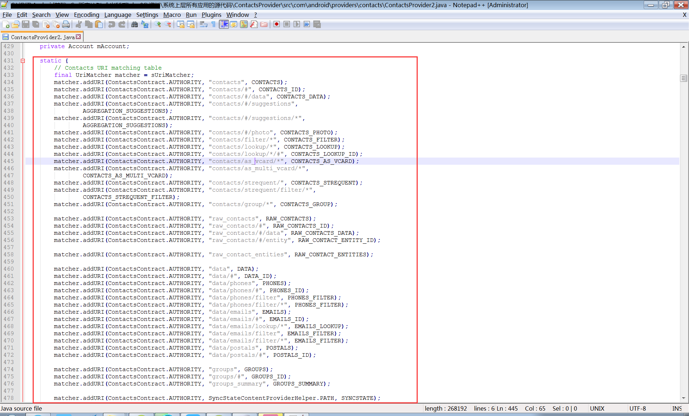The image size is (689, 416).
Task: Toggle the Word wrap toolbar button
Action: coord(203,24)
